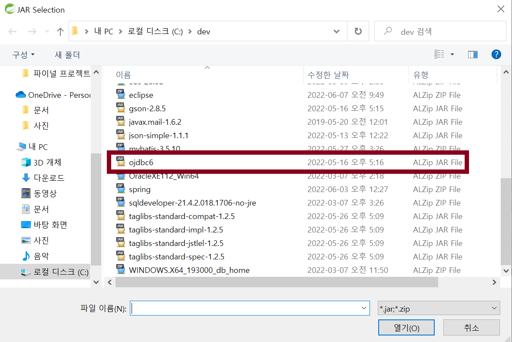Click the 열기(O) button

pyautogui.click(x=406, y=328)
